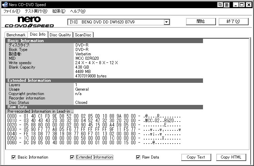Click the manufacturer value Verbatim

pyautogui.click(x=83, y=54)
